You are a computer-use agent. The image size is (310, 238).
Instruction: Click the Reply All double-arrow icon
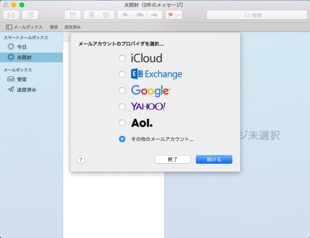[x=140, y=15]
